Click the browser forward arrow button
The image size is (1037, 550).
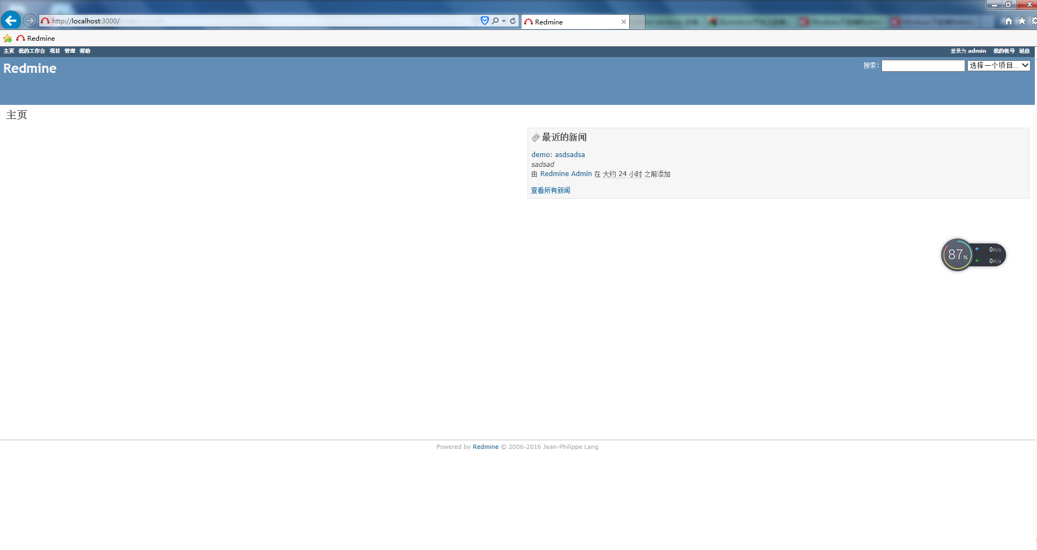[30, 21]
